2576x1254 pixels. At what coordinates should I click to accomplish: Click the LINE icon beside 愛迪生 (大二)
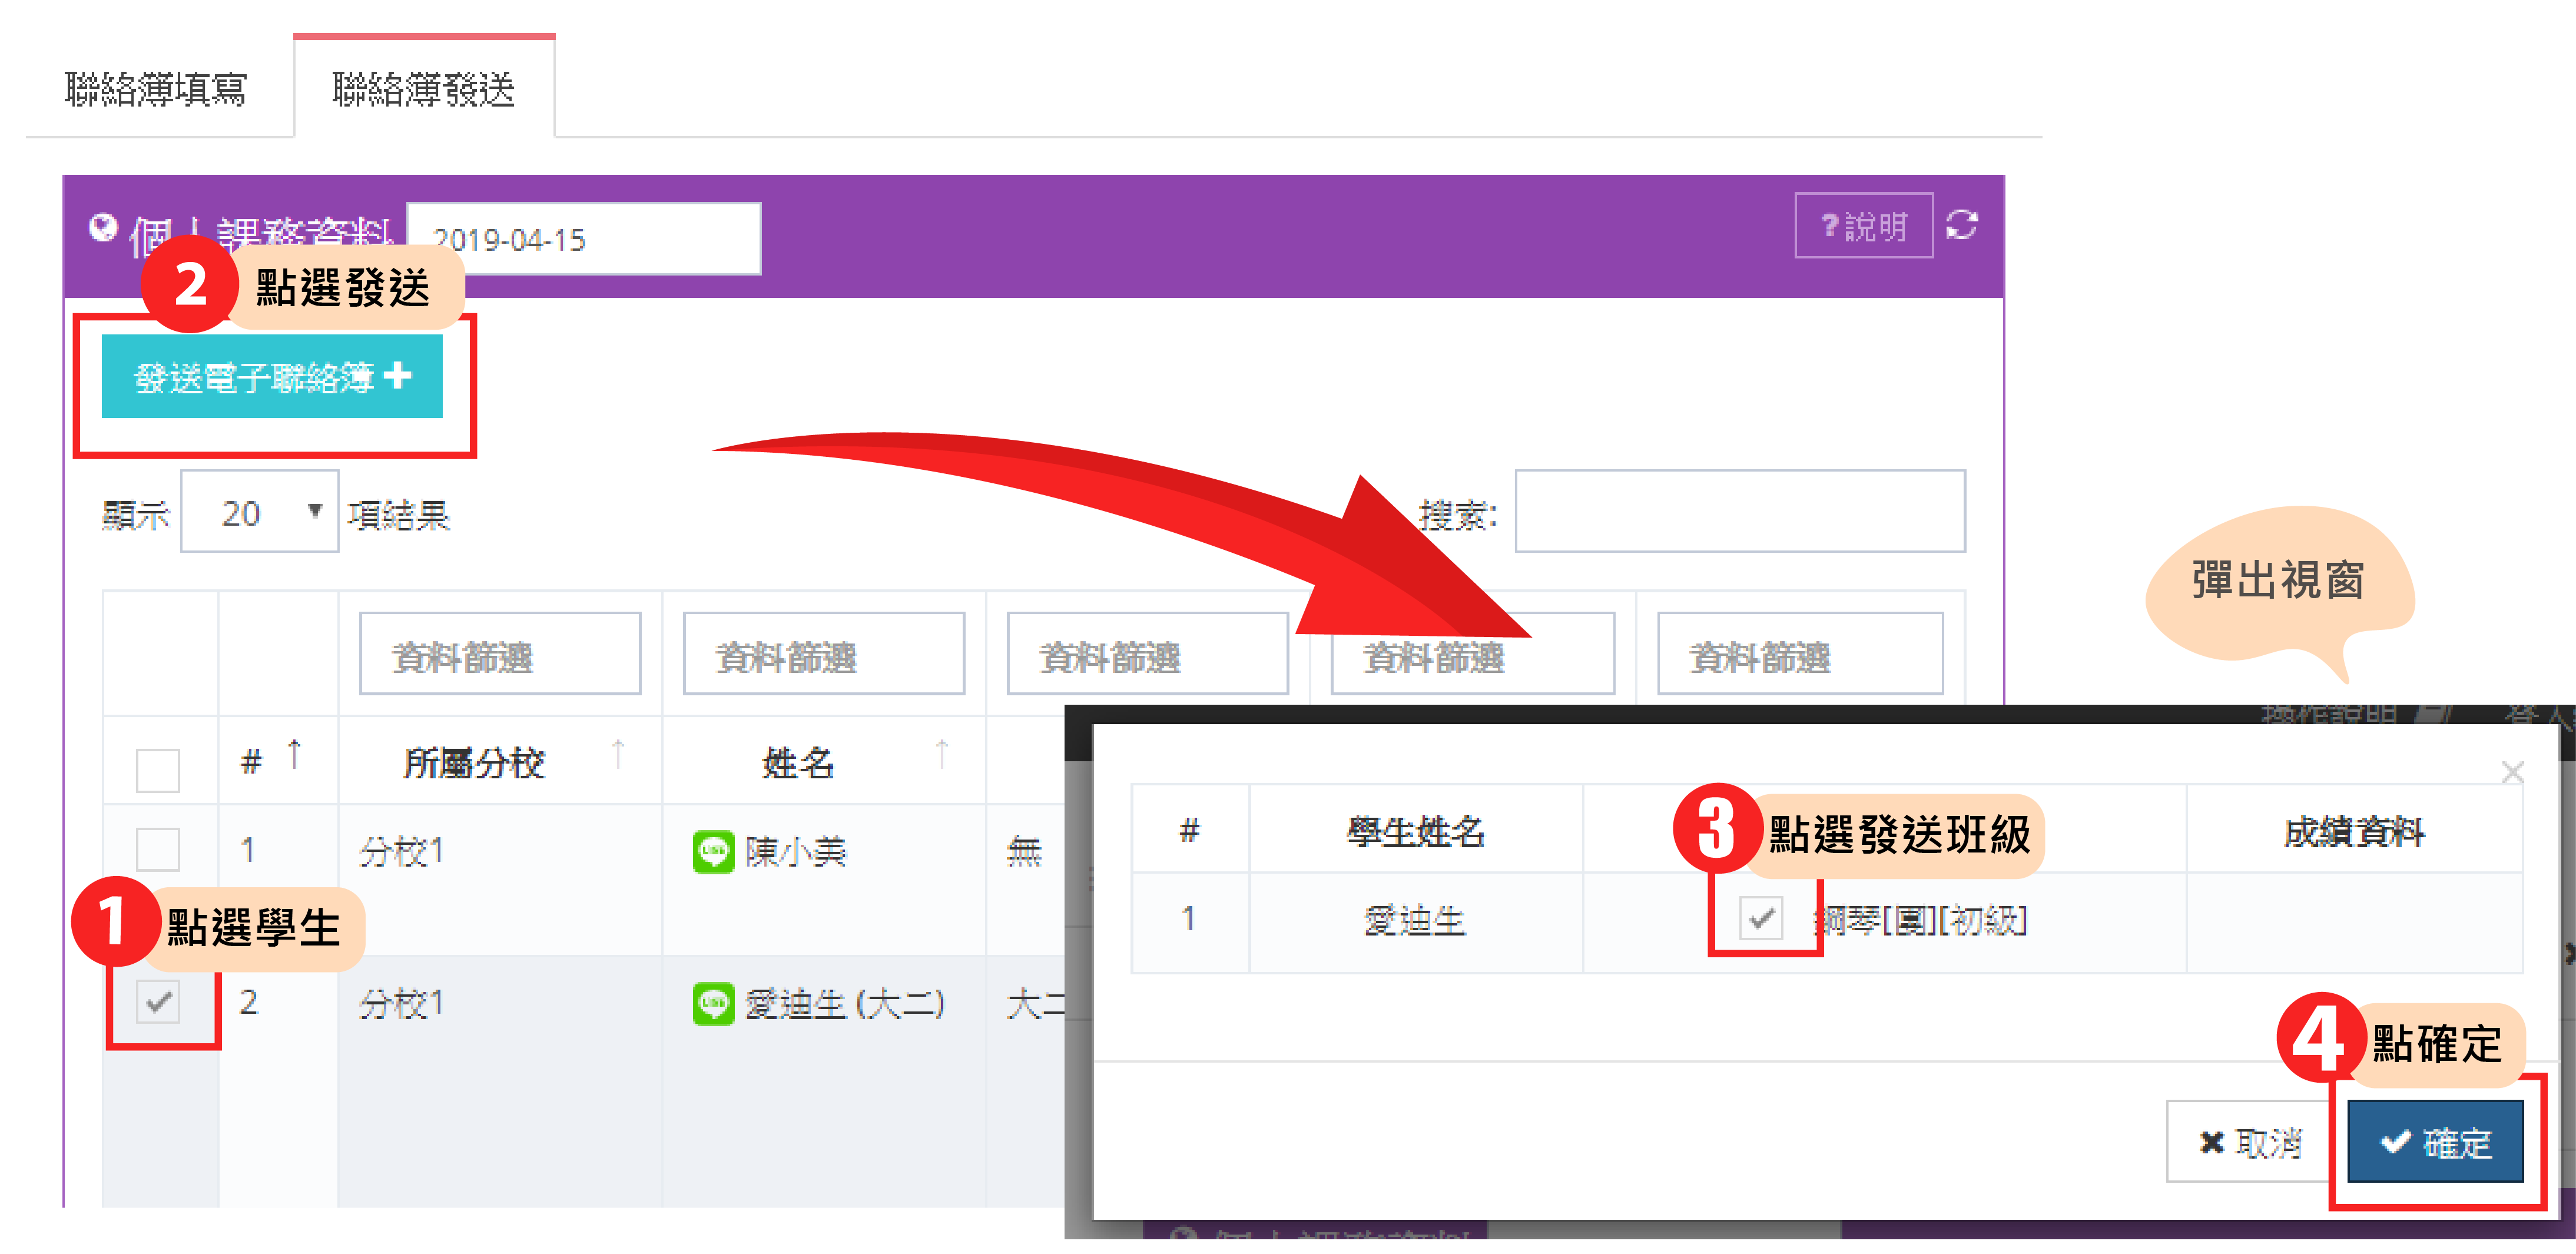click(713, 1003)
